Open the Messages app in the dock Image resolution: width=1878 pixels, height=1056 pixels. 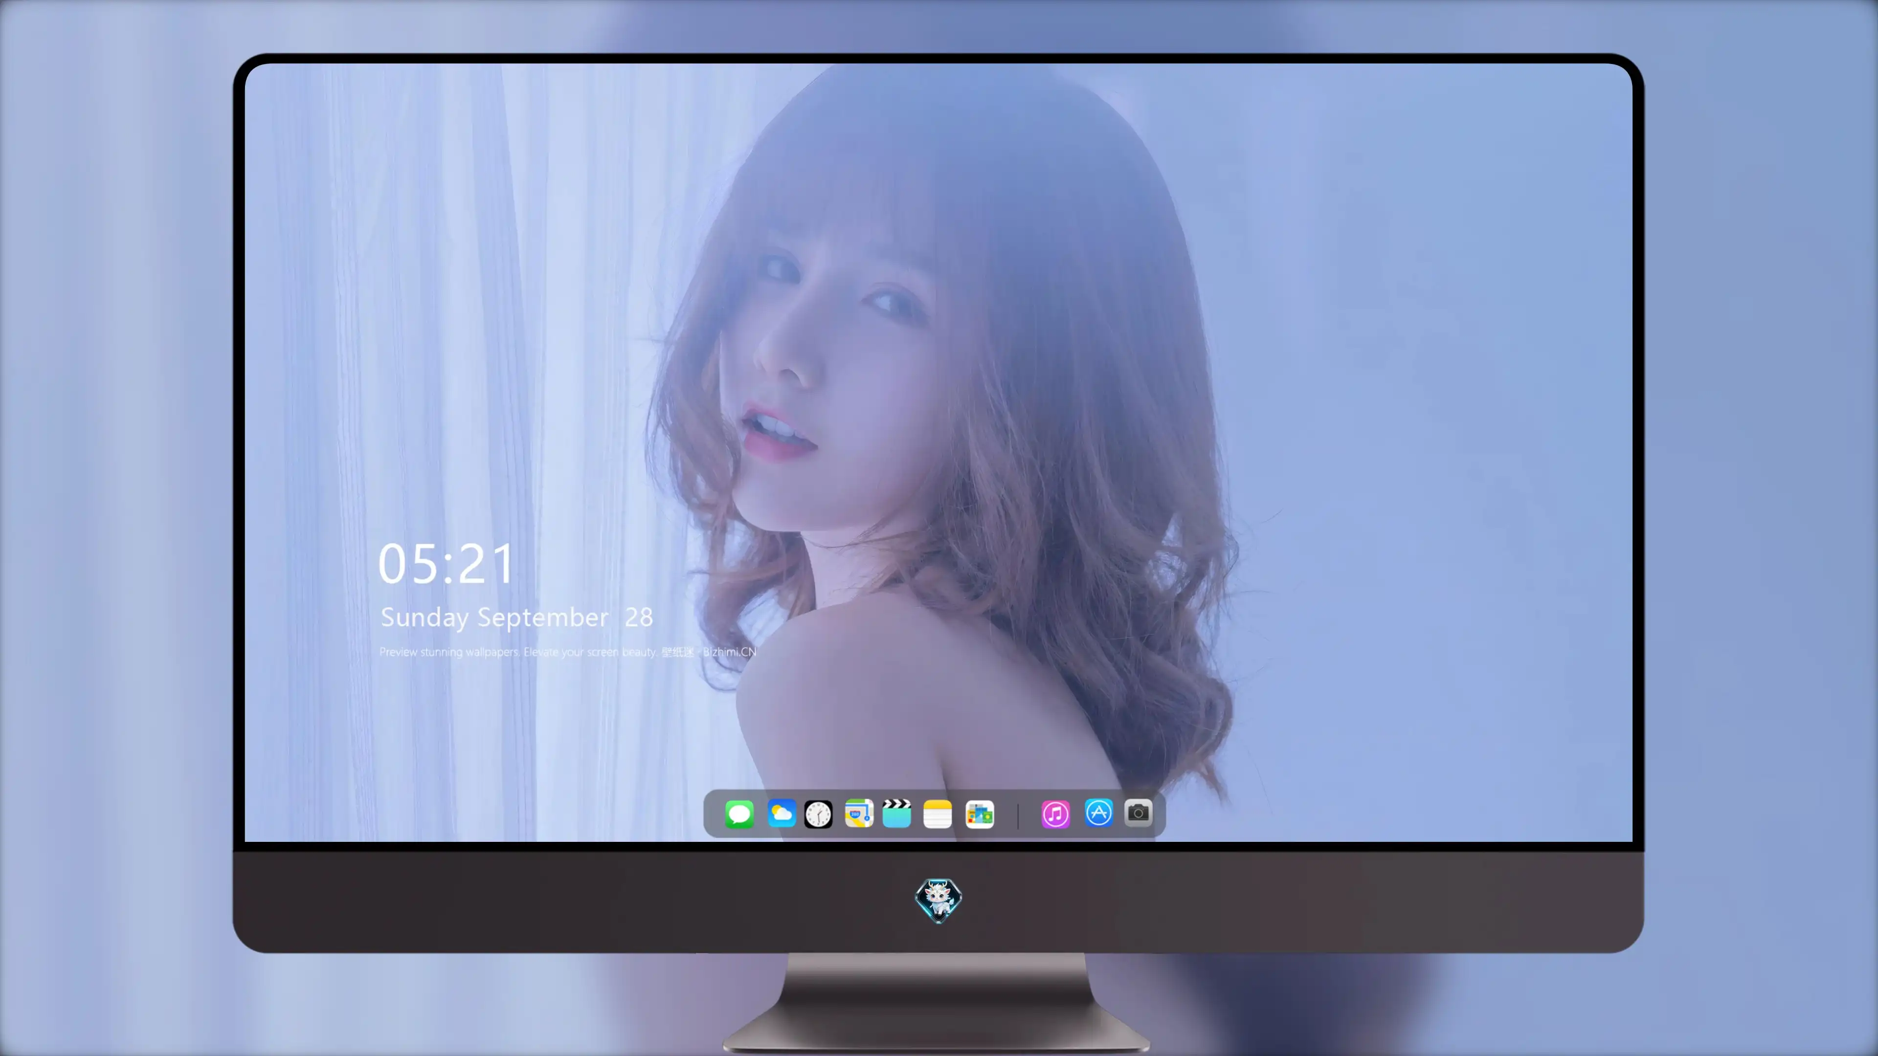pos(739,814)
